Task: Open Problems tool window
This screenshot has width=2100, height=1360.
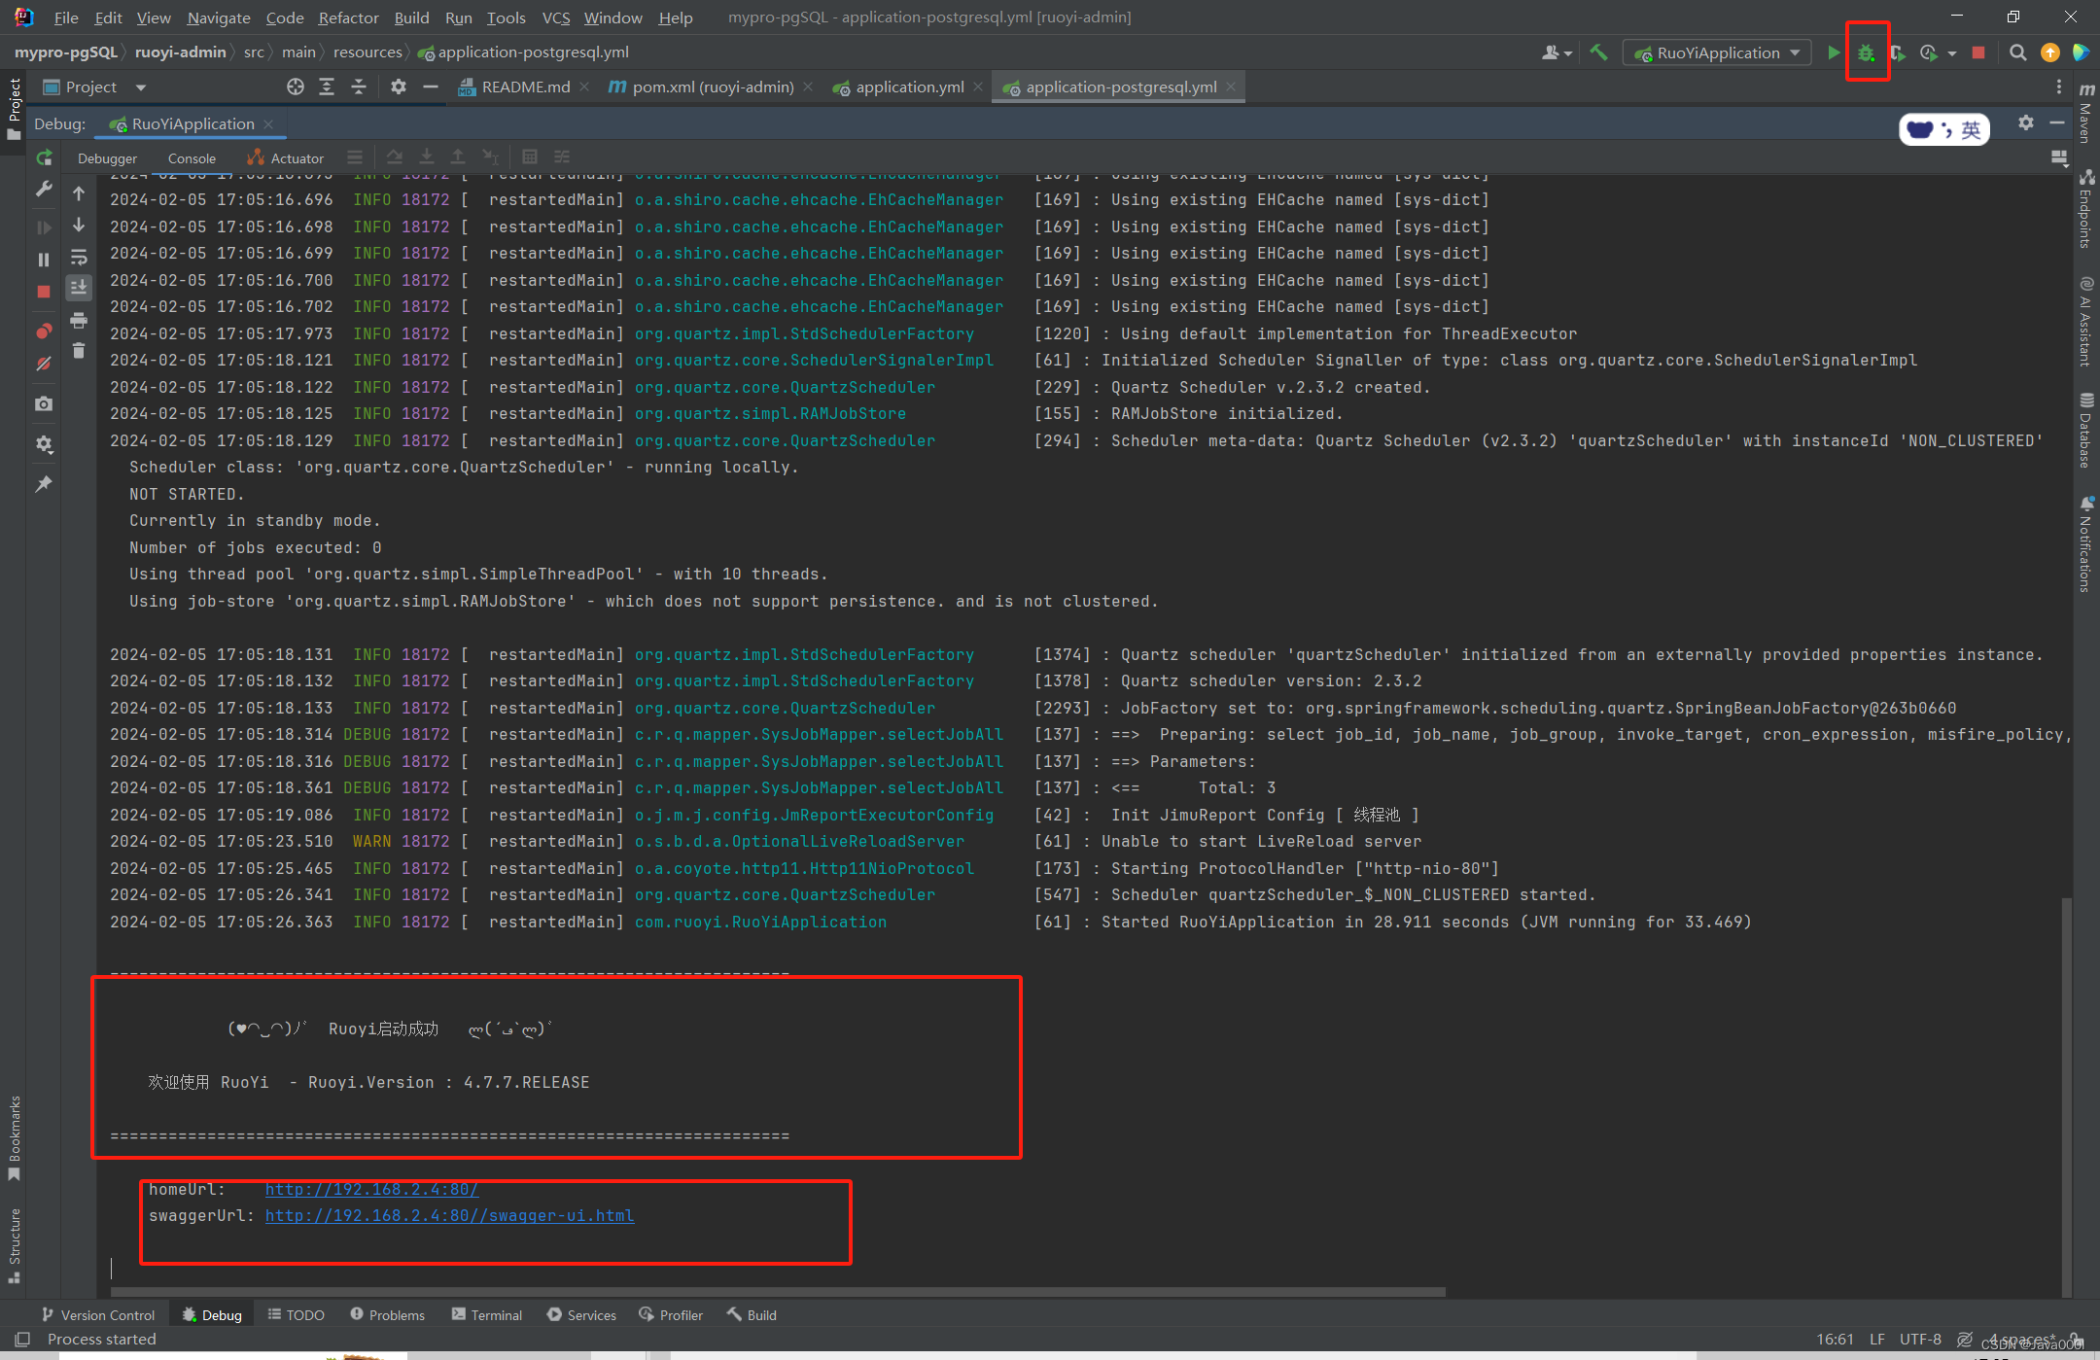Action: 388,1314
